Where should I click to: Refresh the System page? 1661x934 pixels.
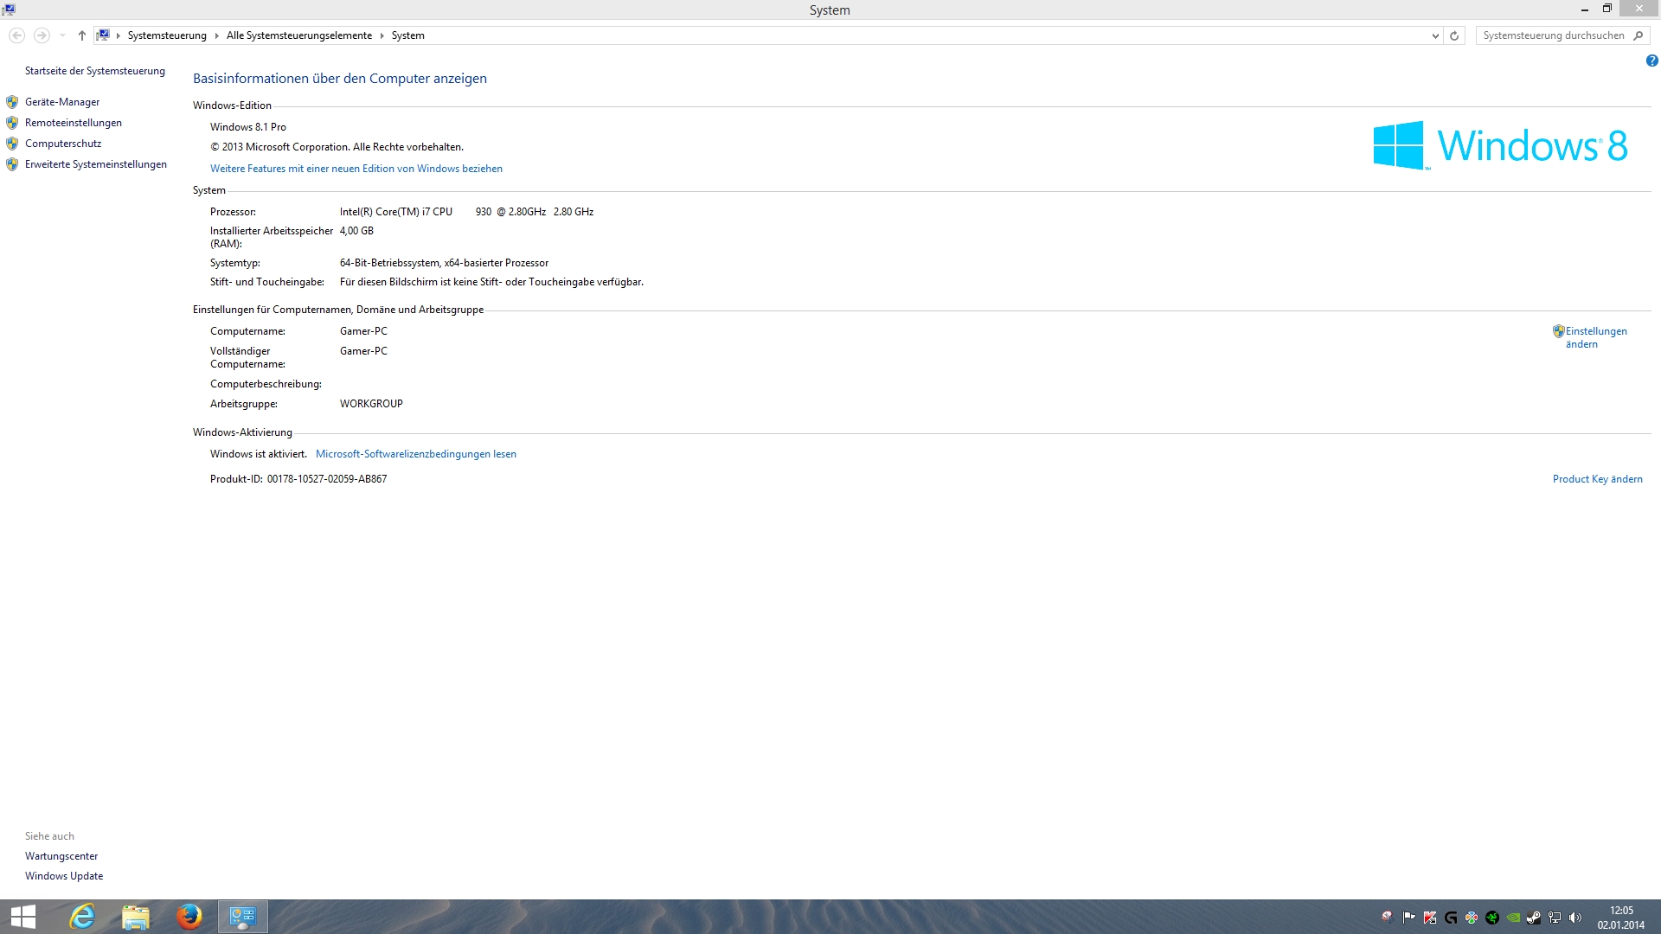(x=1454, y=35)
